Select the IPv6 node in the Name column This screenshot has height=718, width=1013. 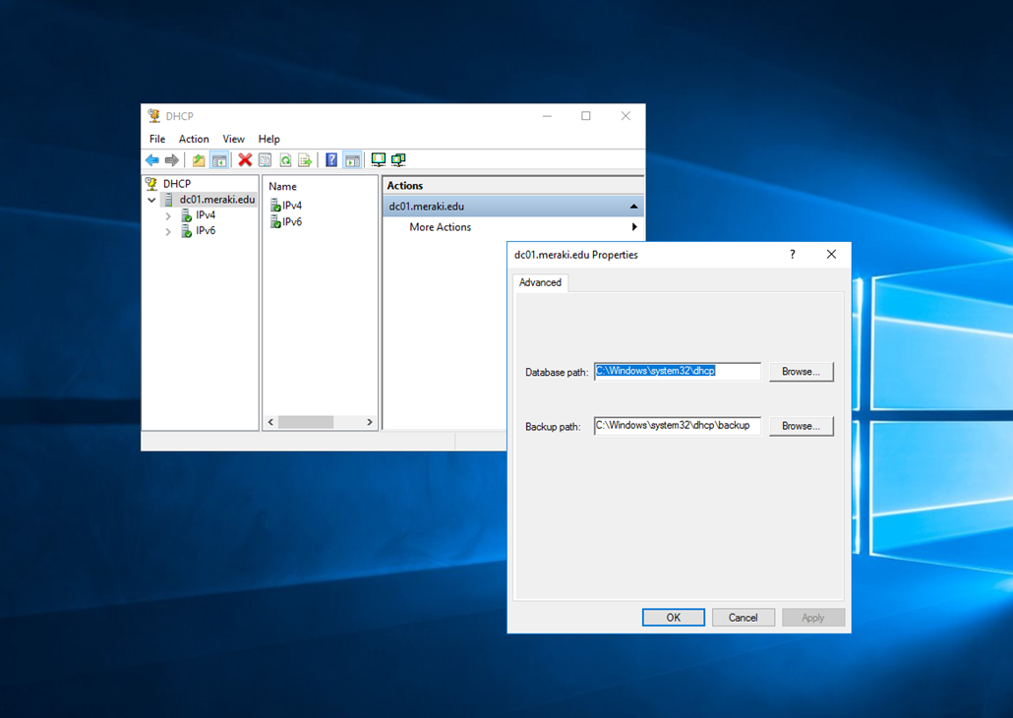pos(290,221)
